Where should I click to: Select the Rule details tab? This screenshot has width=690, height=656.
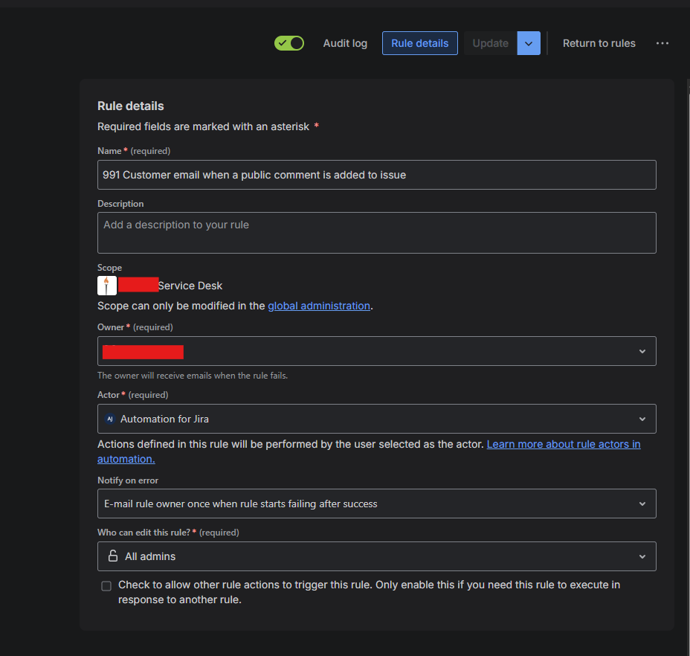[x=419, y=43]
